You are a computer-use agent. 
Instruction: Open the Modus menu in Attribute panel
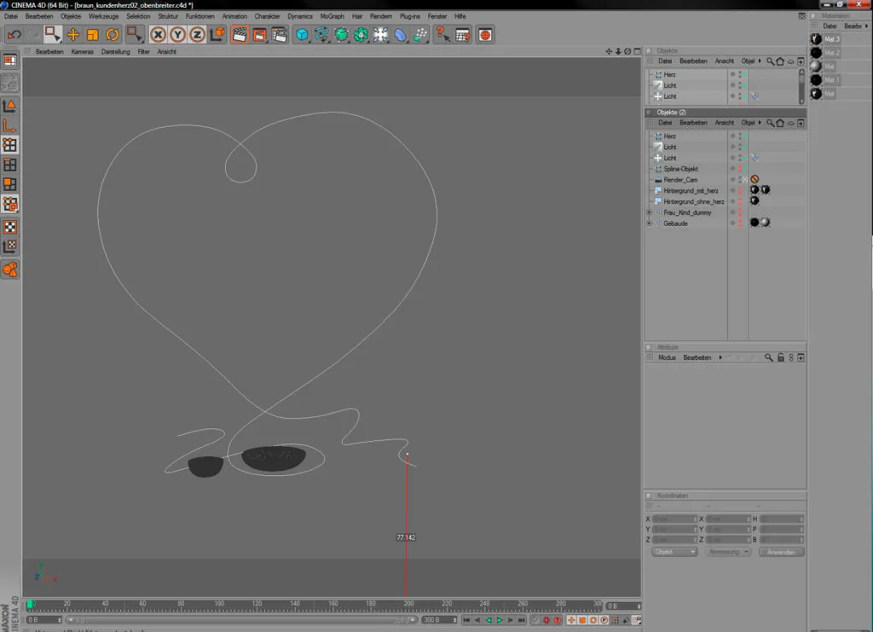coord(667,358)
